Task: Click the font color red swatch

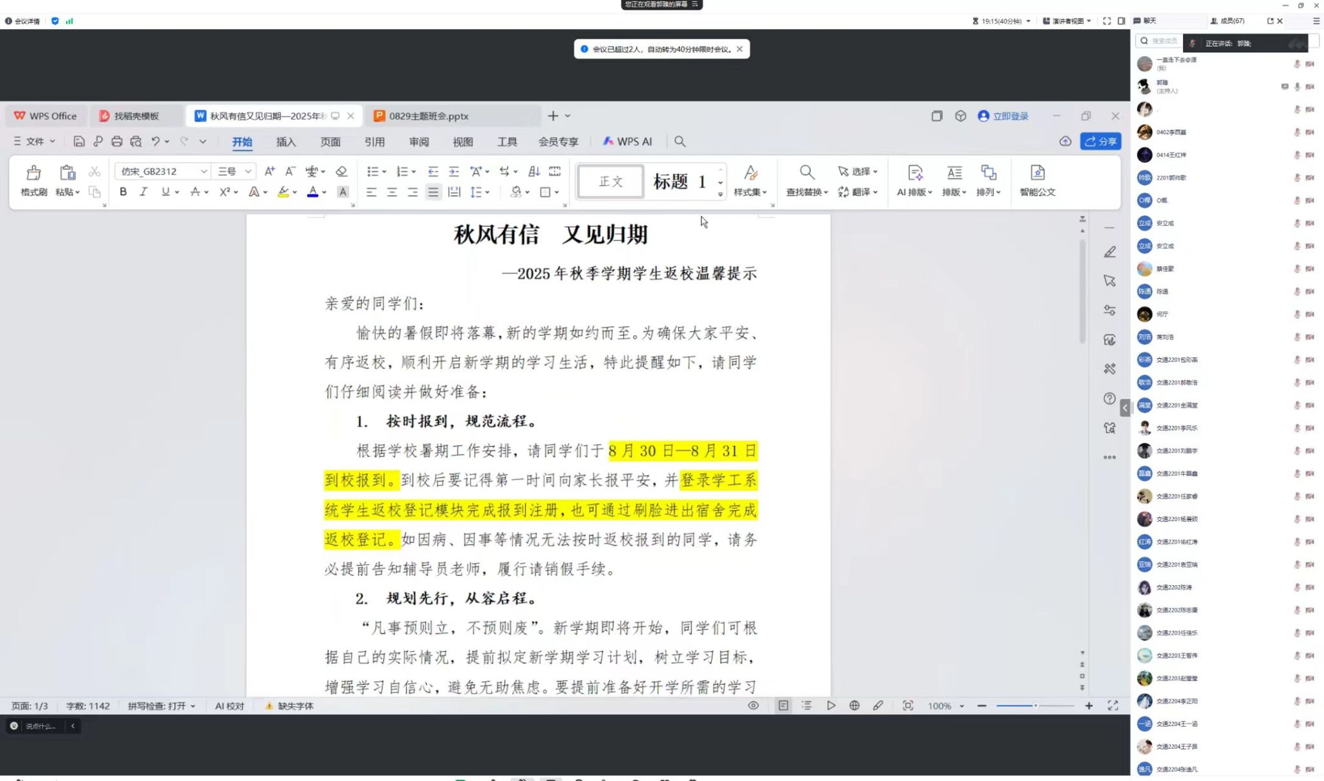Action: point(313,192)
